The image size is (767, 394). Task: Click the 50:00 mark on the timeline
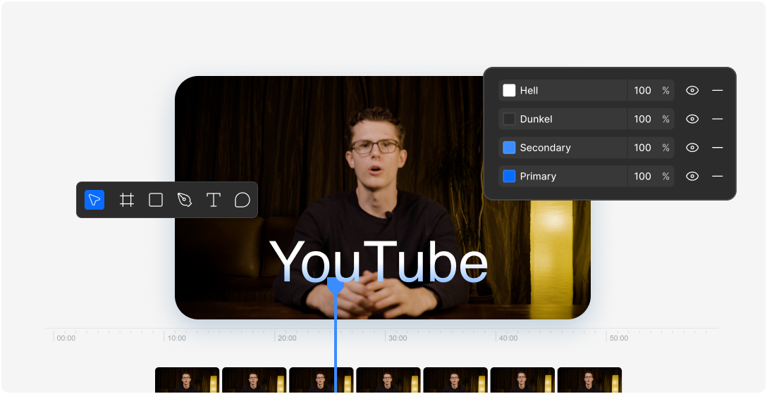point(619,338)
